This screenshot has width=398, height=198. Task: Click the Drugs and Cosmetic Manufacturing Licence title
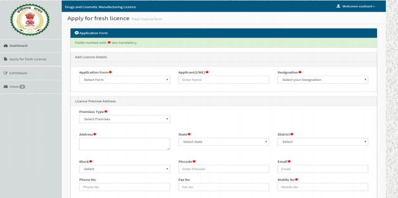click(101, 7)
